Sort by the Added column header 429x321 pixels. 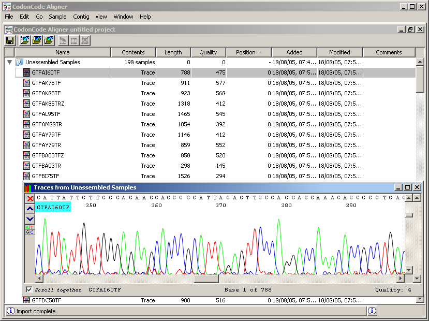pyautogui.click(x=294, y=52)
